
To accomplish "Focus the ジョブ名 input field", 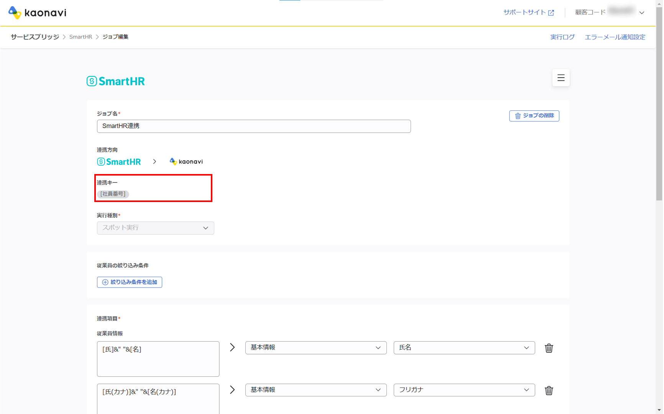I will (254, 126).
